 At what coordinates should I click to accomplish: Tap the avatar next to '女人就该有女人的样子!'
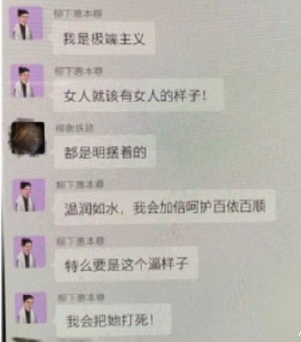pyautogui.click(x=27, y=81)
